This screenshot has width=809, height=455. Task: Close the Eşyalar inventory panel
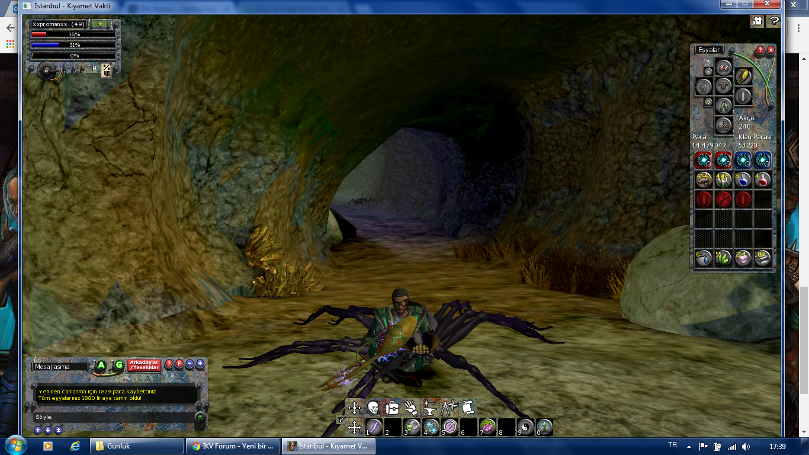(x=771, y=50)
